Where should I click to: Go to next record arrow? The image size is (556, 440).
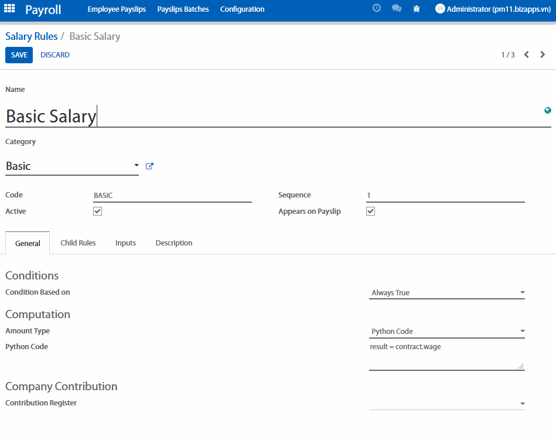point(543,54)
